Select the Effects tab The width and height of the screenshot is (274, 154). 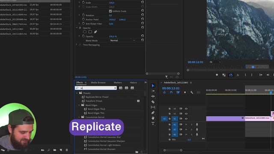tap(80, 83)
